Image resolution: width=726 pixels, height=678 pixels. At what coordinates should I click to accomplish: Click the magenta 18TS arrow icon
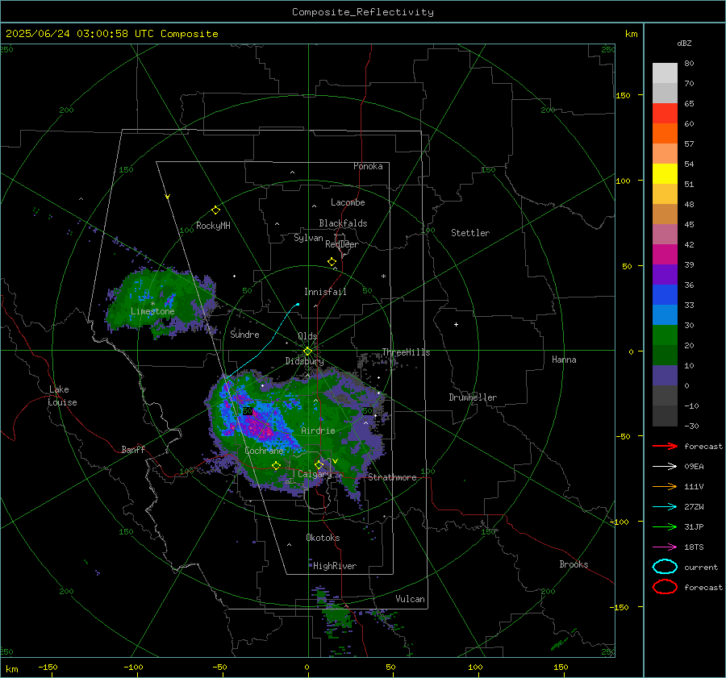pos(665,547)
